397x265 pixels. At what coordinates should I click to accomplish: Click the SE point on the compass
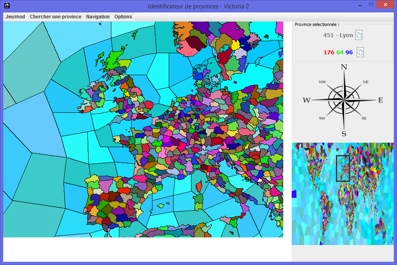point(364,118)
